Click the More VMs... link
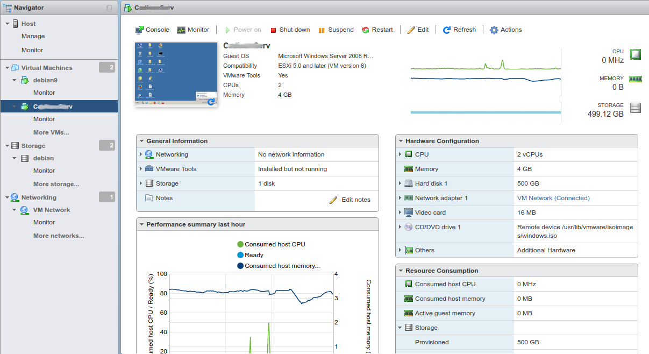Image resolution: width=649 pixels, height=354 pixels. [x=51, y=132]
